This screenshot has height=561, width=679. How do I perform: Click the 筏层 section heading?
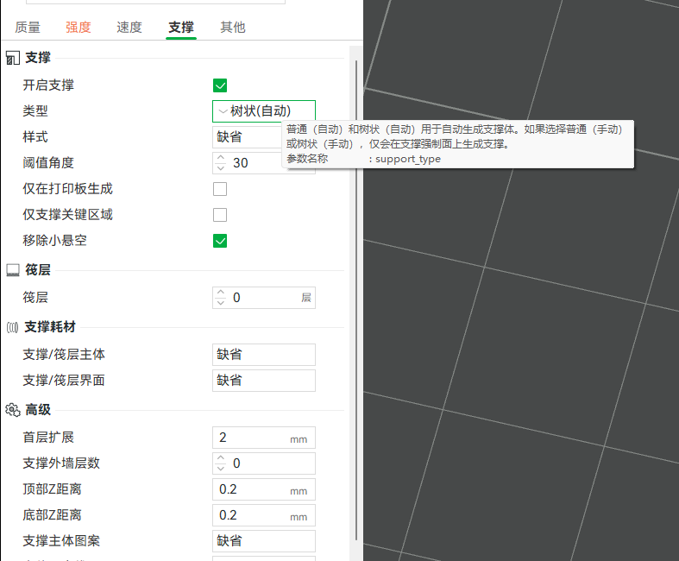[38, 270]
